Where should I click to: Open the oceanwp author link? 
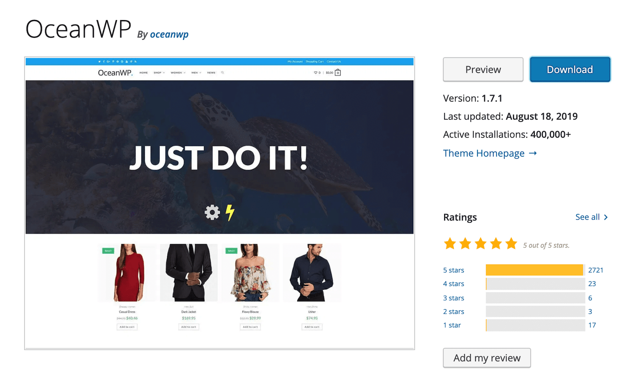tap(169, 34)
